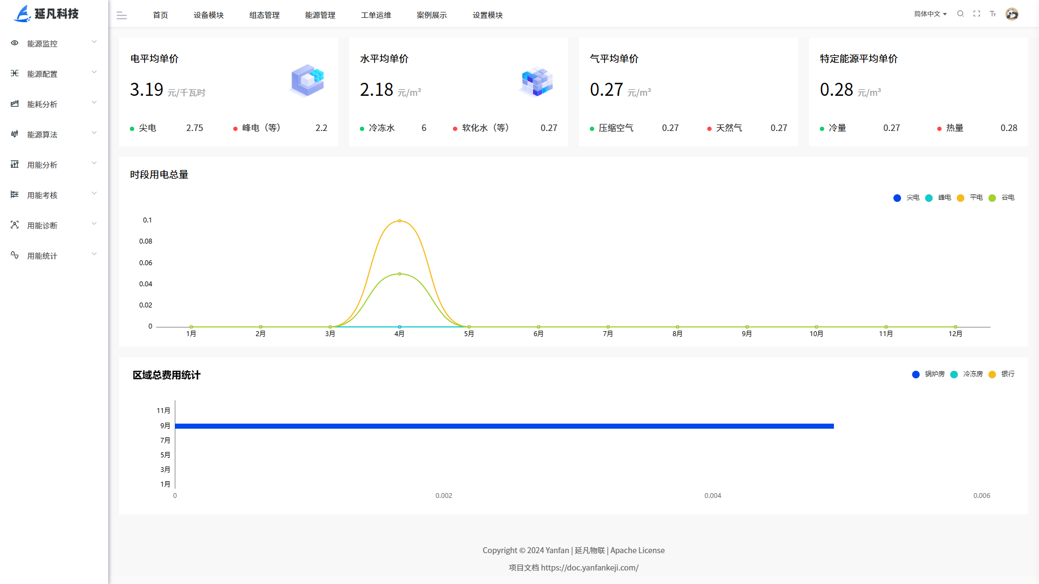Click the 能耗分析 chart icon
Screen dimensions: 1039x584
(15, 104)
